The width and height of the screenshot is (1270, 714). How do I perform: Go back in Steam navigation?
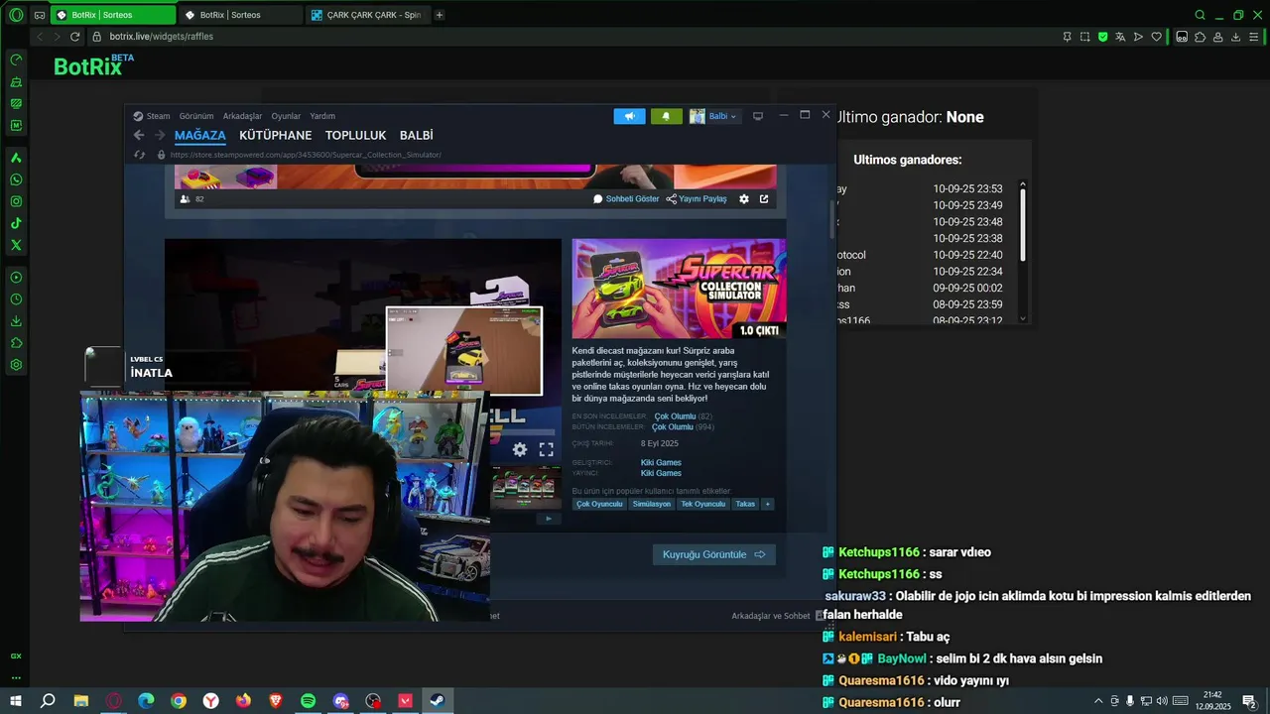click(x=139, y=135)
